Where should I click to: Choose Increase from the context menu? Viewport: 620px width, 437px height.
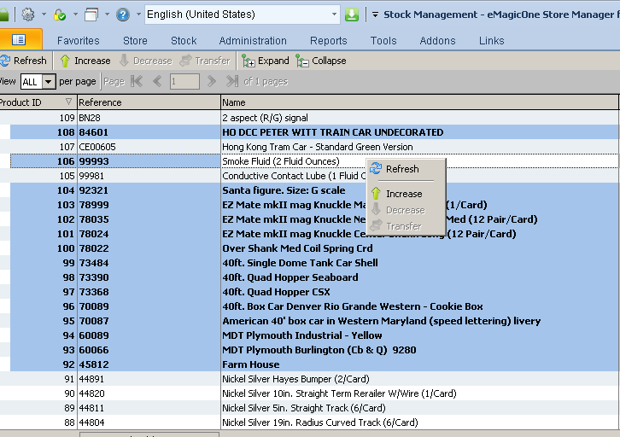[403, 194]
